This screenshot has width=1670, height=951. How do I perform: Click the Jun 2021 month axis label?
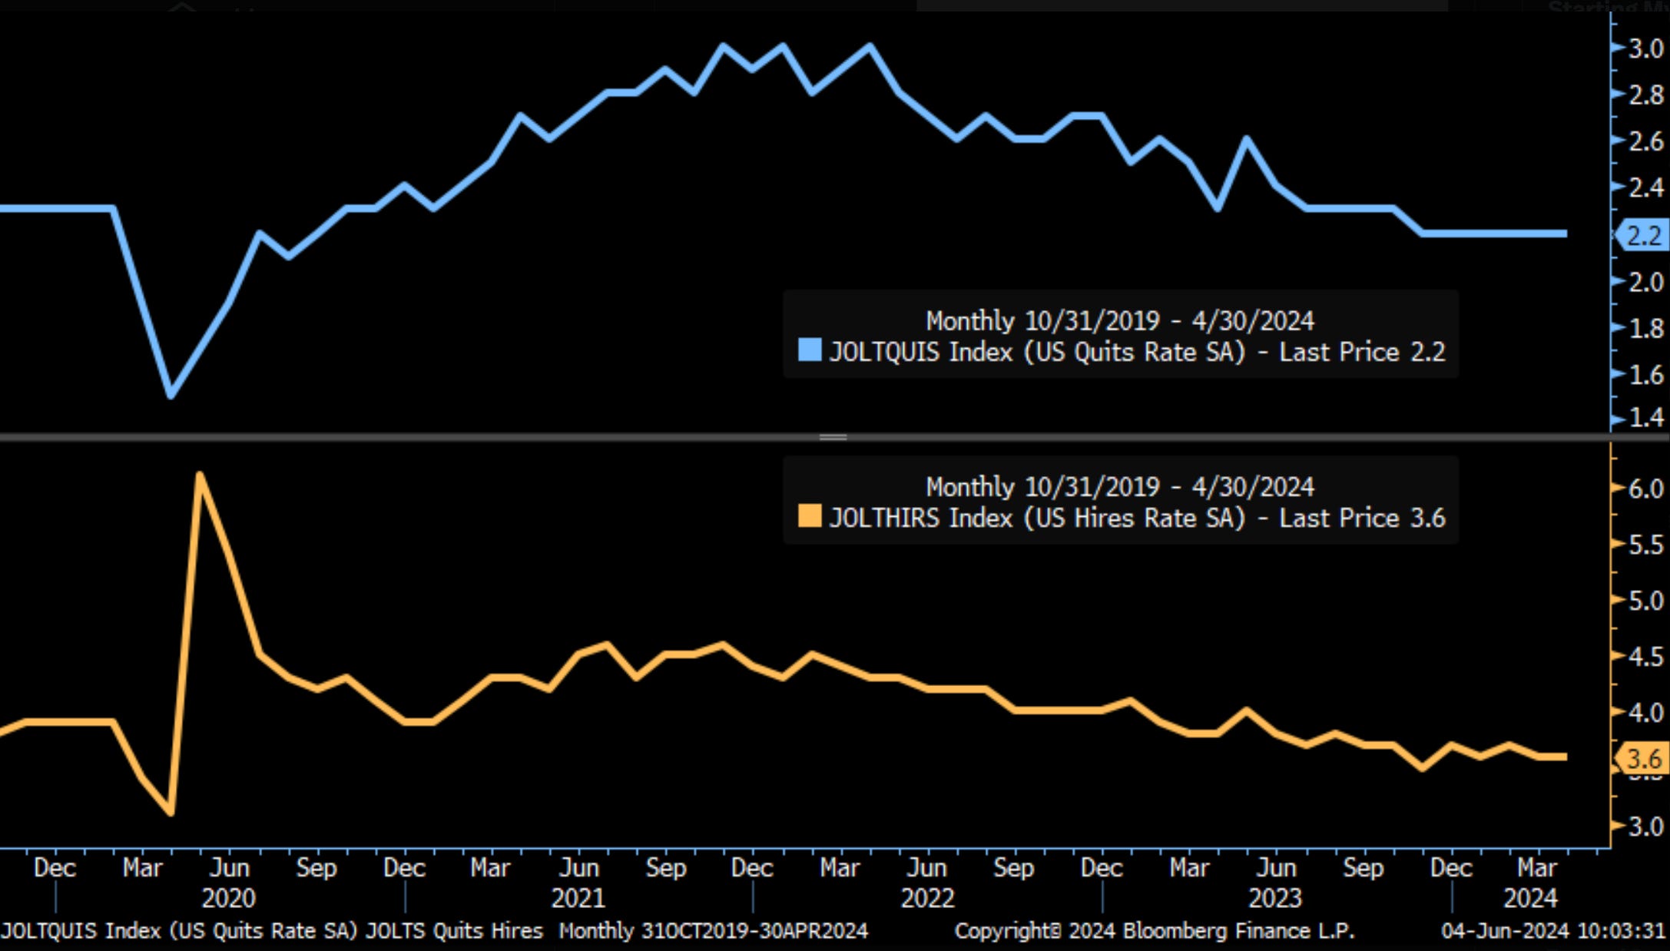click(x=578, y=868)
